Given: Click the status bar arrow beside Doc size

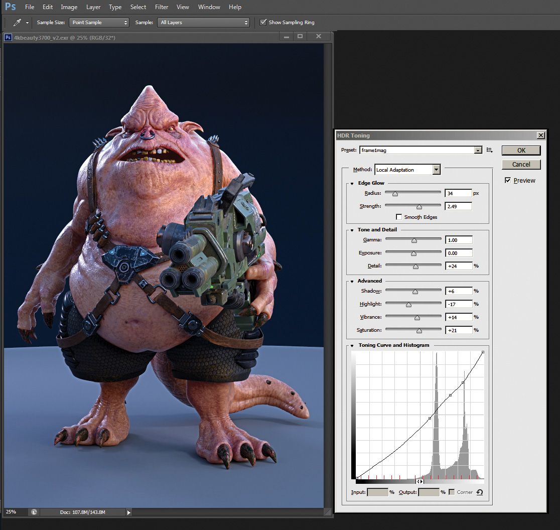Looking at the screenshot, I should (x=128, y=512).
